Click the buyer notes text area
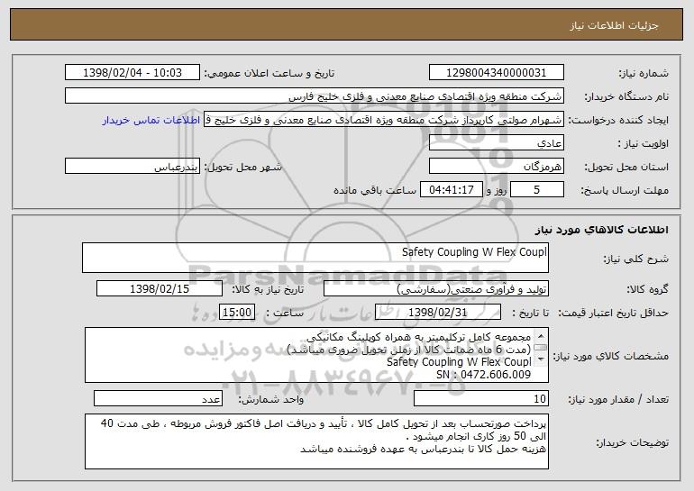The height and width of the screenshot is (491, 694). [316, 441]
